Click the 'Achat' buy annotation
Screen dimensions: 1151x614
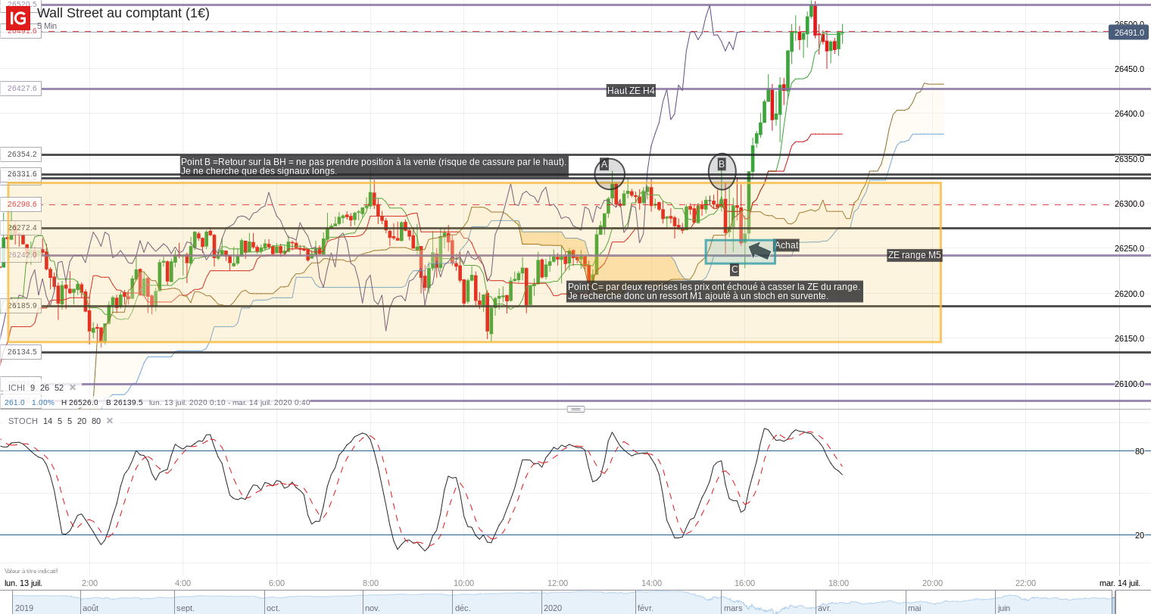[787, 245]
